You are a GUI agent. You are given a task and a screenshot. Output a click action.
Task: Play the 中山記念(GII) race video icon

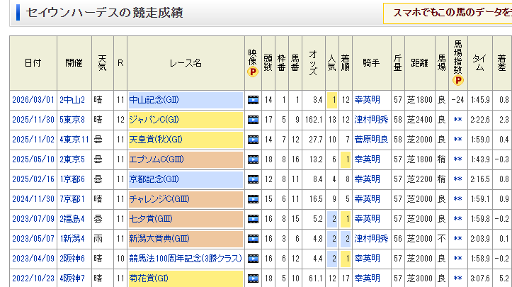[253, 101]
